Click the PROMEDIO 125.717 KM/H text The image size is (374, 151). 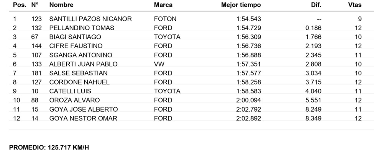tap(49, 148)
